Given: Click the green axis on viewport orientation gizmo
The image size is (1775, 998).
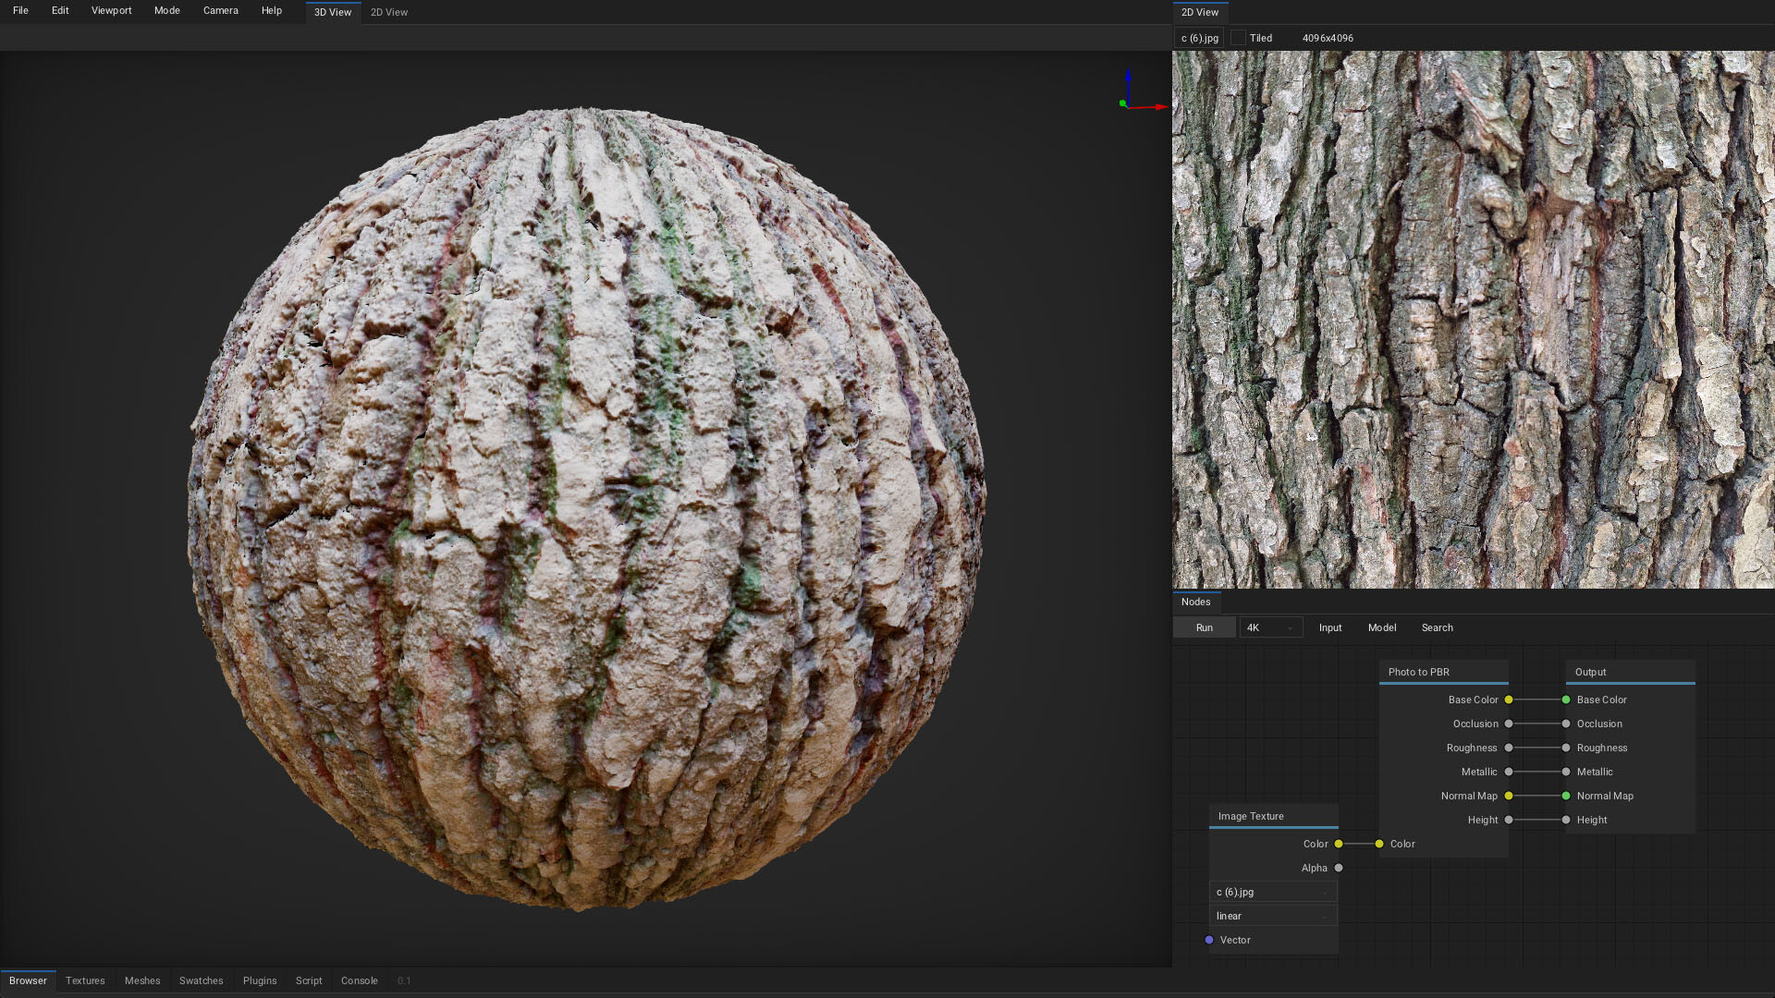Looking at the screenshot, I should [1123, 103].
